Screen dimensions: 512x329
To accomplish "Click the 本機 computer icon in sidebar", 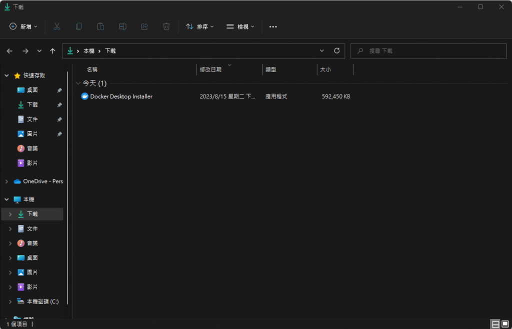I will pyautogui.click(x=17, y=199).
